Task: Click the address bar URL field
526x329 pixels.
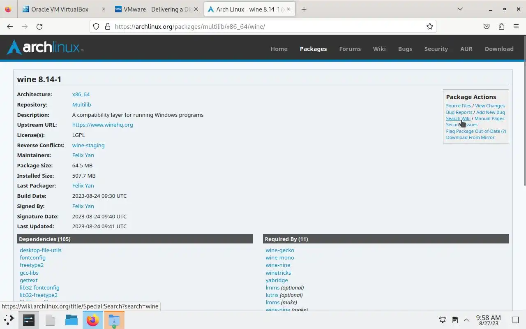Action: tap(263, 26)
